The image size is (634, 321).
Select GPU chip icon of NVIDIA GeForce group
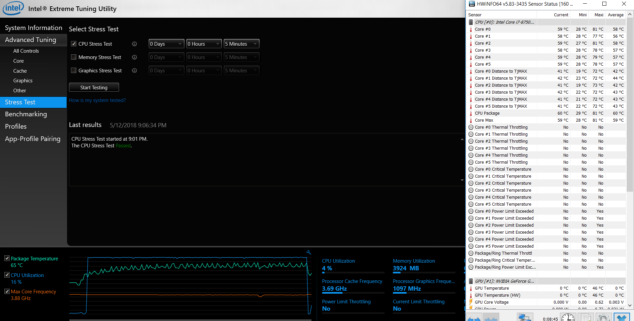471,281
